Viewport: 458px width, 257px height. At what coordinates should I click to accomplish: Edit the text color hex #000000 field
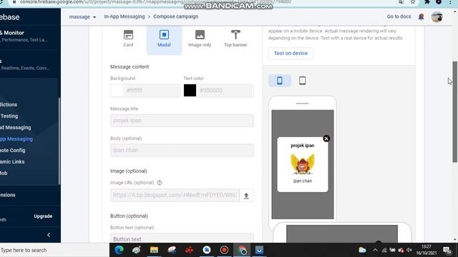[x=225, y=91]
